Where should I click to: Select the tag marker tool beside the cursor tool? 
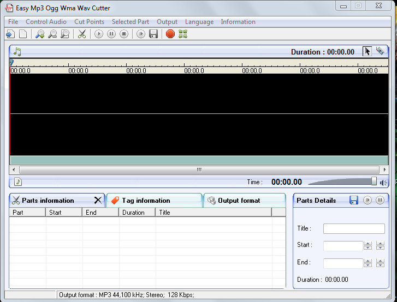tap(380, 51)
